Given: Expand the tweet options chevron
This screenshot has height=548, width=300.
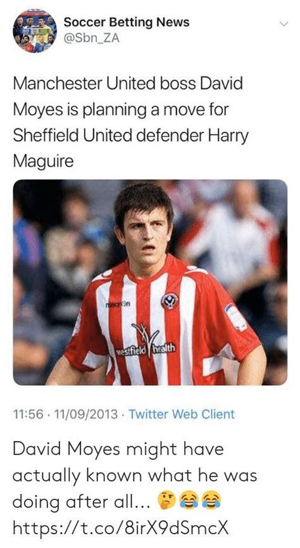Looking at the screenshot, I should (285, 24).
